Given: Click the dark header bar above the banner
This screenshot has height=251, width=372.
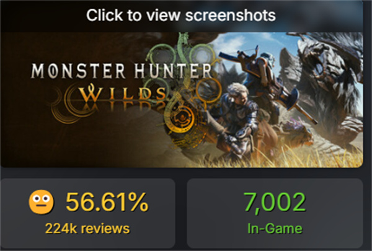Looking at the screenshot, I should [182, 16].
